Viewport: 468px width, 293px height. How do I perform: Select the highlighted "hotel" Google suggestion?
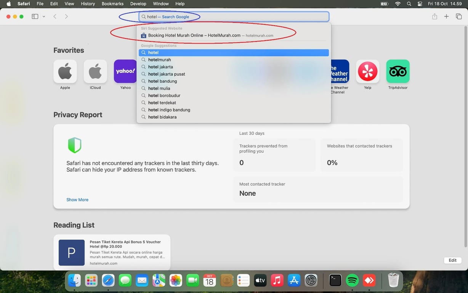pos(234,53)
